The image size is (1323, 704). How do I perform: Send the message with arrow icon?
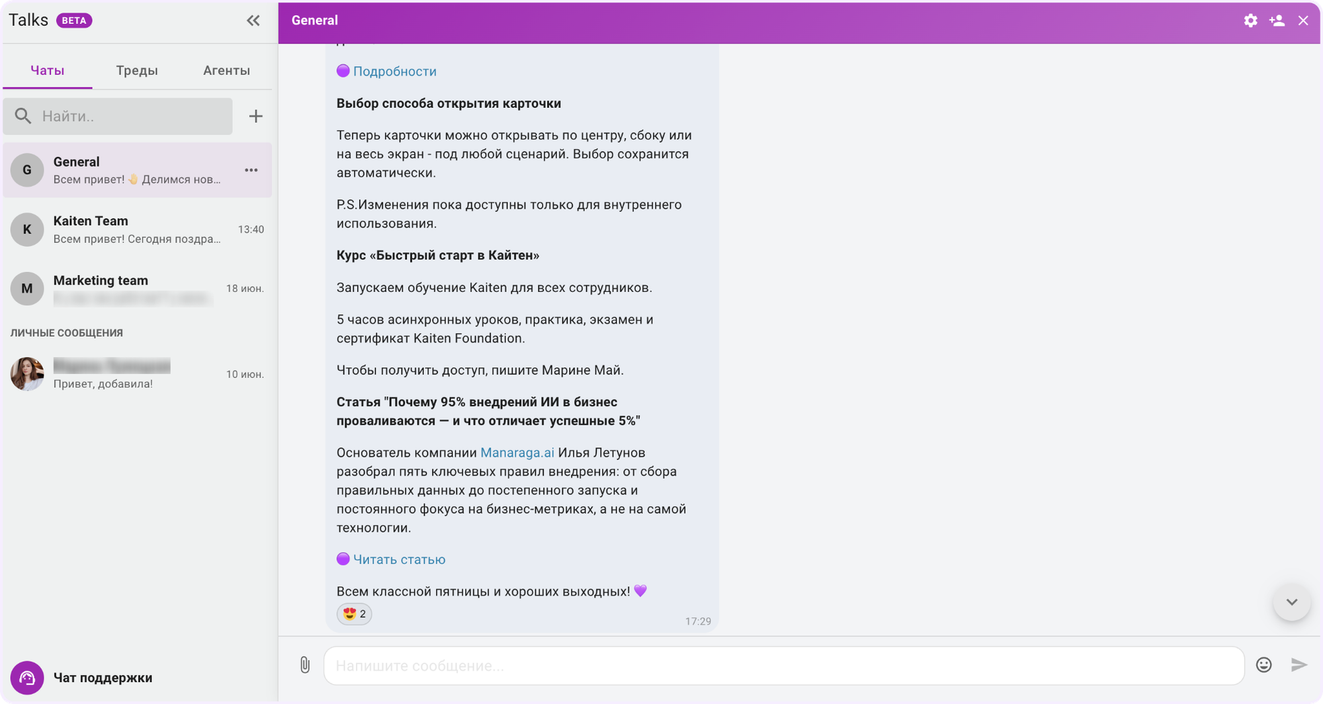[1299, 665]
